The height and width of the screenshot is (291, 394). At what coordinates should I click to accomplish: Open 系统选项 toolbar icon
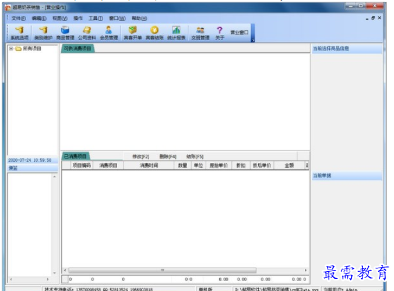(x=19, y=33)
